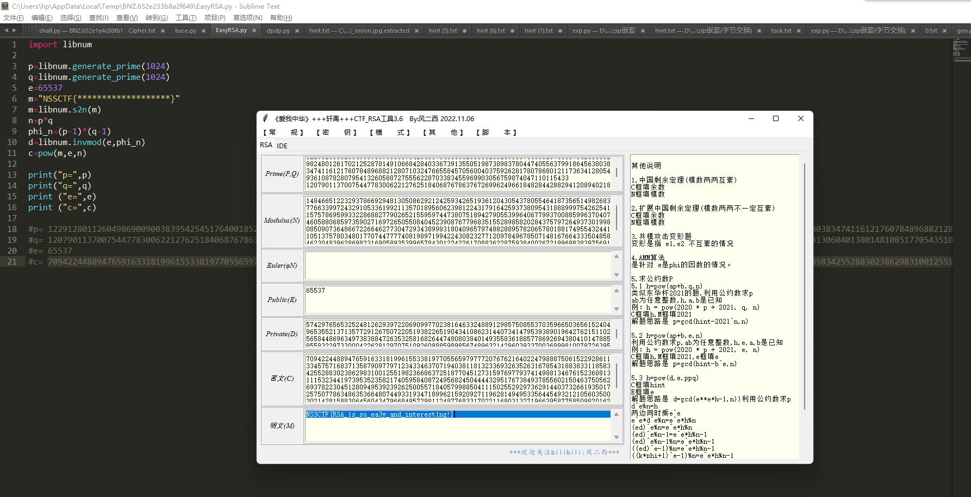Close the dpdp.py tab
971x497 pixels.
click(x=297, y=31)
